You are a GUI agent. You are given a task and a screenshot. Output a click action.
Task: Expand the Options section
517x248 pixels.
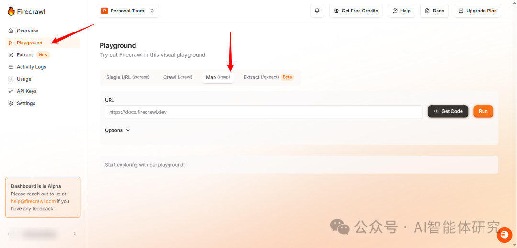point(117,130)
